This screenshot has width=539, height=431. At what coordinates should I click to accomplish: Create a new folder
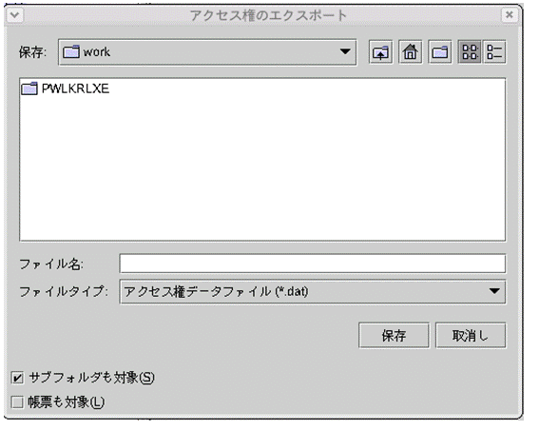pos(439,52)
